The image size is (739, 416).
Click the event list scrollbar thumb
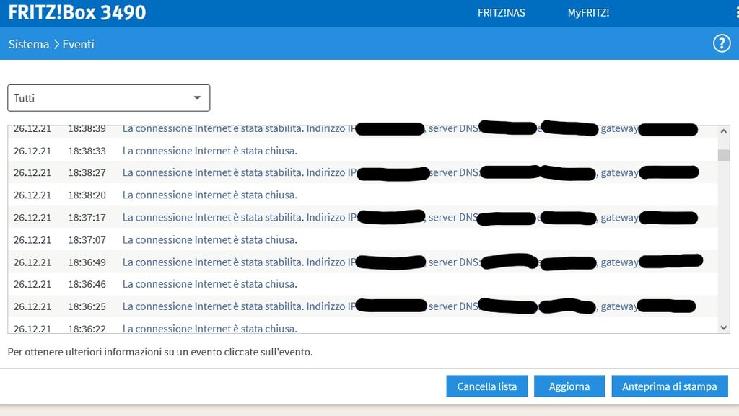coord(724,155)
